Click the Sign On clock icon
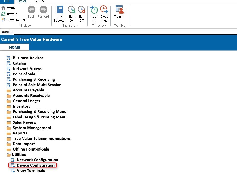The width and height of the screenshot is (237, 173). 71,10
